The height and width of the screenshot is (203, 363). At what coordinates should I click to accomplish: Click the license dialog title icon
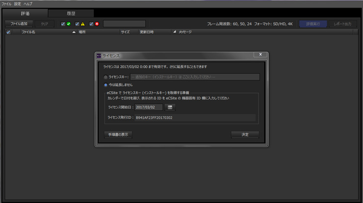99,55
